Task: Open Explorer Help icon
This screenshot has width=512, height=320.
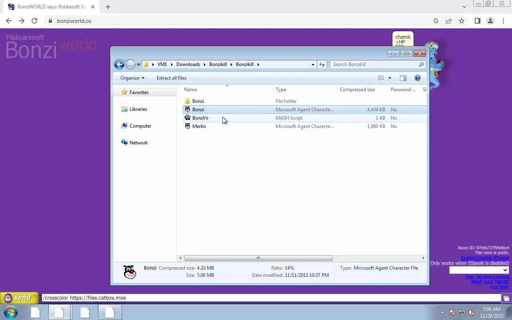Action: 418,78
